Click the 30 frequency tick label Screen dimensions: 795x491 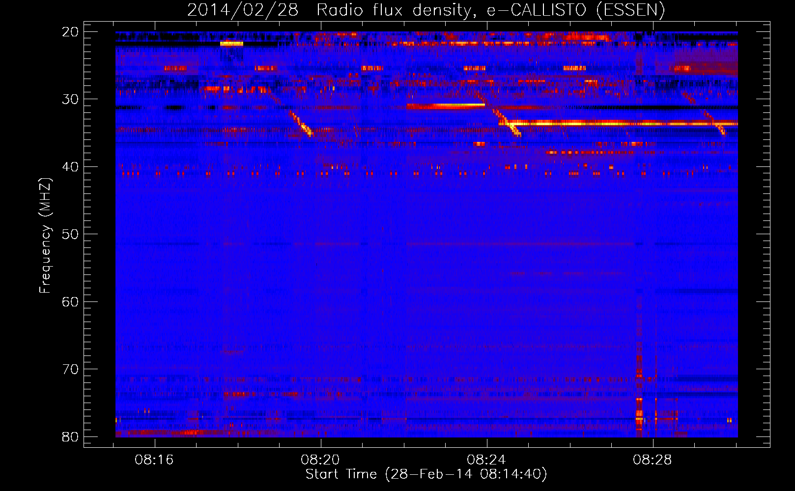(70, 99)
